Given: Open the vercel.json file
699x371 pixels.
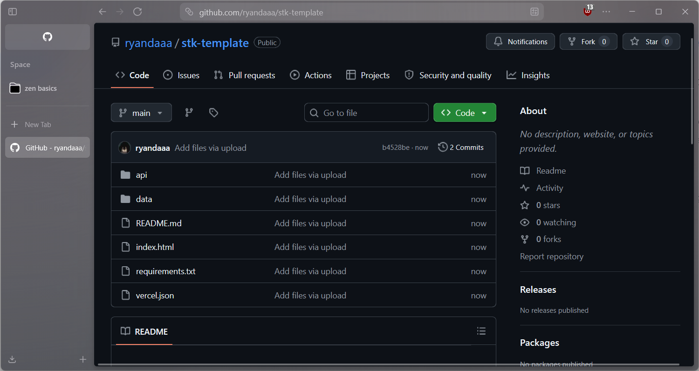Looking at the screenshot, I should tap(155, 296).
